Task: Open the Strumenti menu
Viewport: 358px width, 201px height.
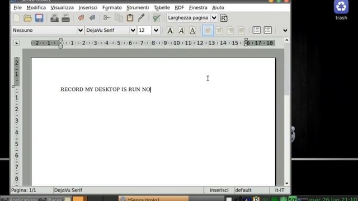Action: (138, 7)
